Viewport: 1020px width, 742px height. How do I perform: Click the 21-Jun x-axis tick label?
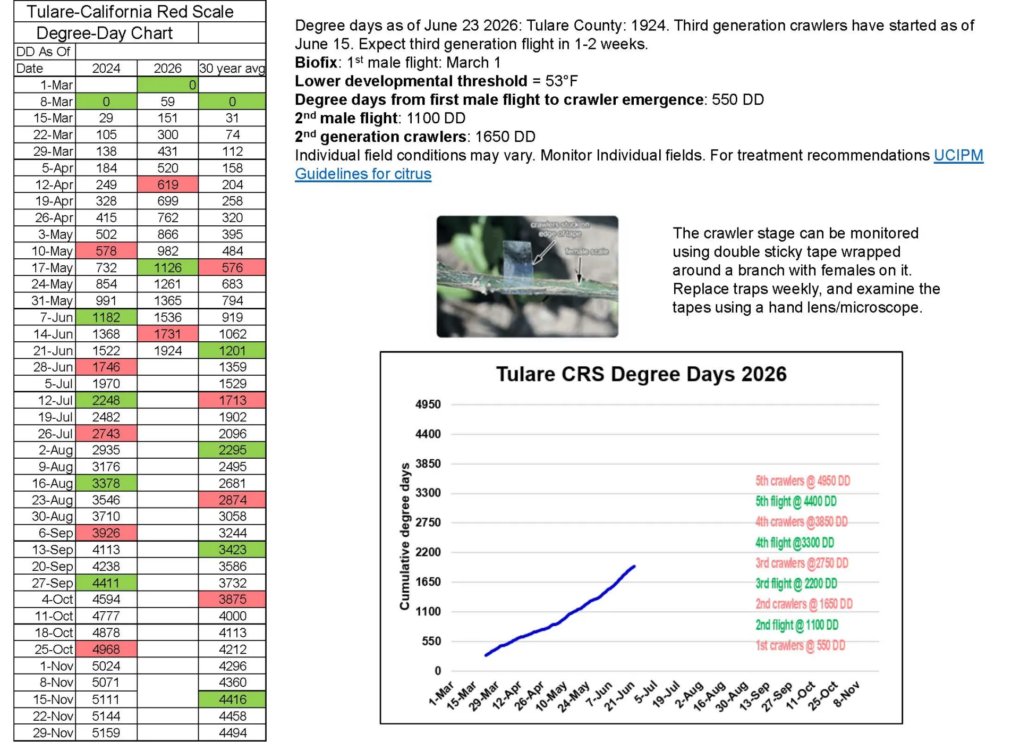click(x=621, y=696)
